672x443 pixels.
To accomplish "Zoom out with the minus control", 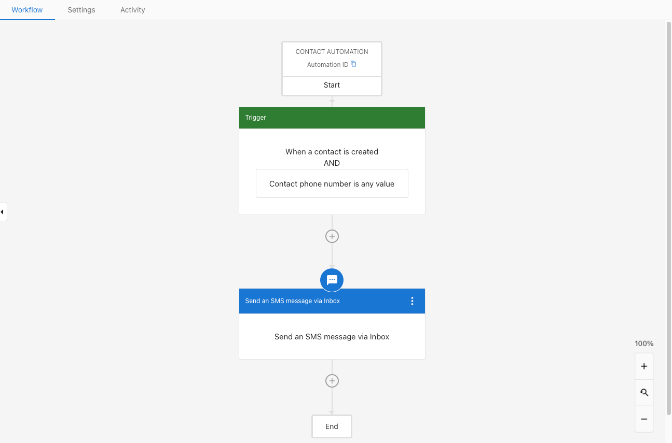I will [643, 419].
